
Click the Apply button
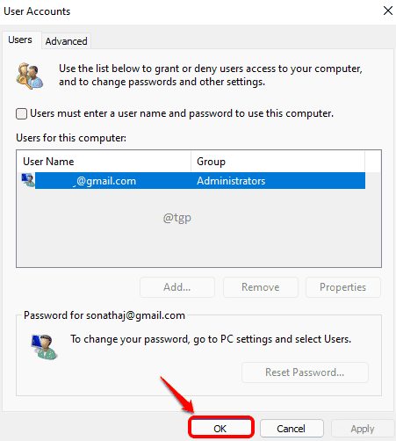point(363,429)
